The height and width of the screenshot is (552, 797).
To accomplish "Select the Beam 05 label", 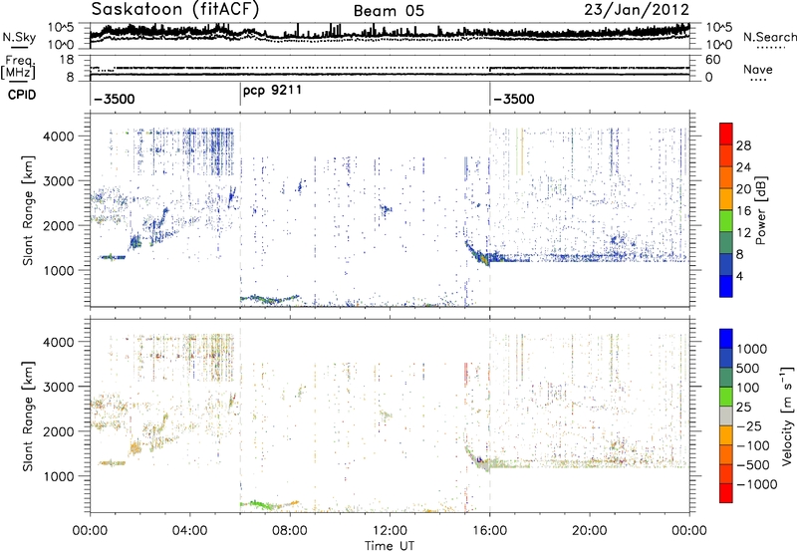I will click(x=389, y=11).
